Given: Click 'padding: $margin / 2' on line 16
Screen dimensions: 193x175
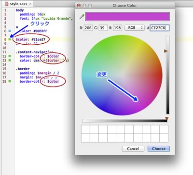Looking at the screenshot, I should [40, 73].
